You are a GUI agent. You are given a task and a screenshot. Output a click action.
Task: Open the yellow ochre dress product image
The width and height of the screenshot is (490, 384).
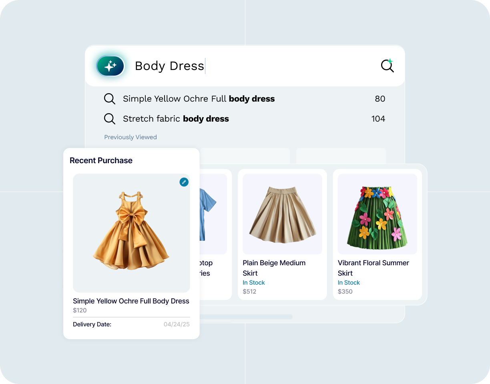[x=131, y=233]
